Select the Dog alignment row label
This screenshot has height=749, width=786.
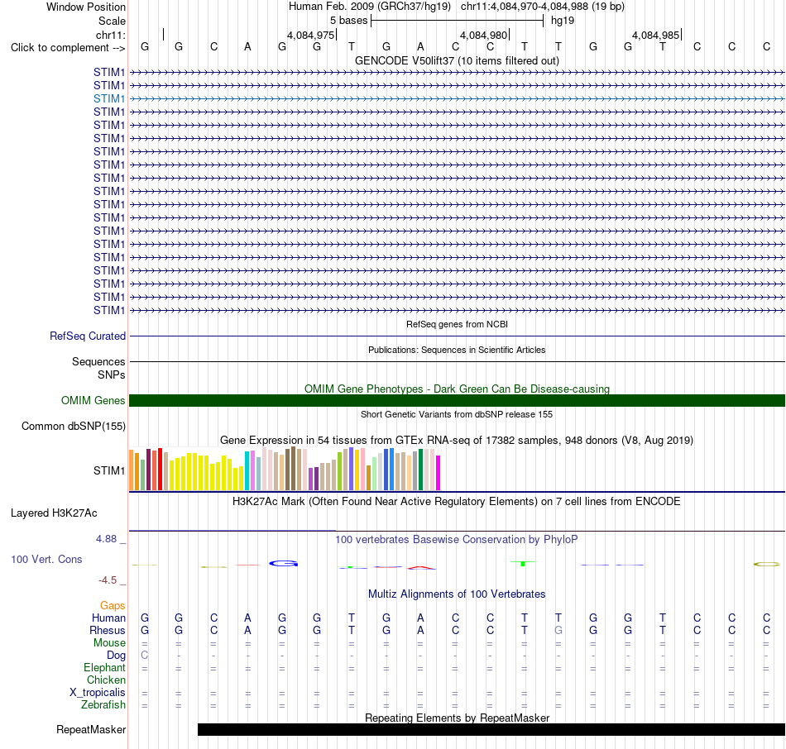coord(116,656)
